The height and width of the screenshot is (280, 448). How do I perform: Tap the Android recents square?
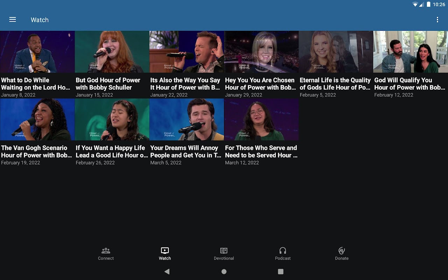(281, 272)
